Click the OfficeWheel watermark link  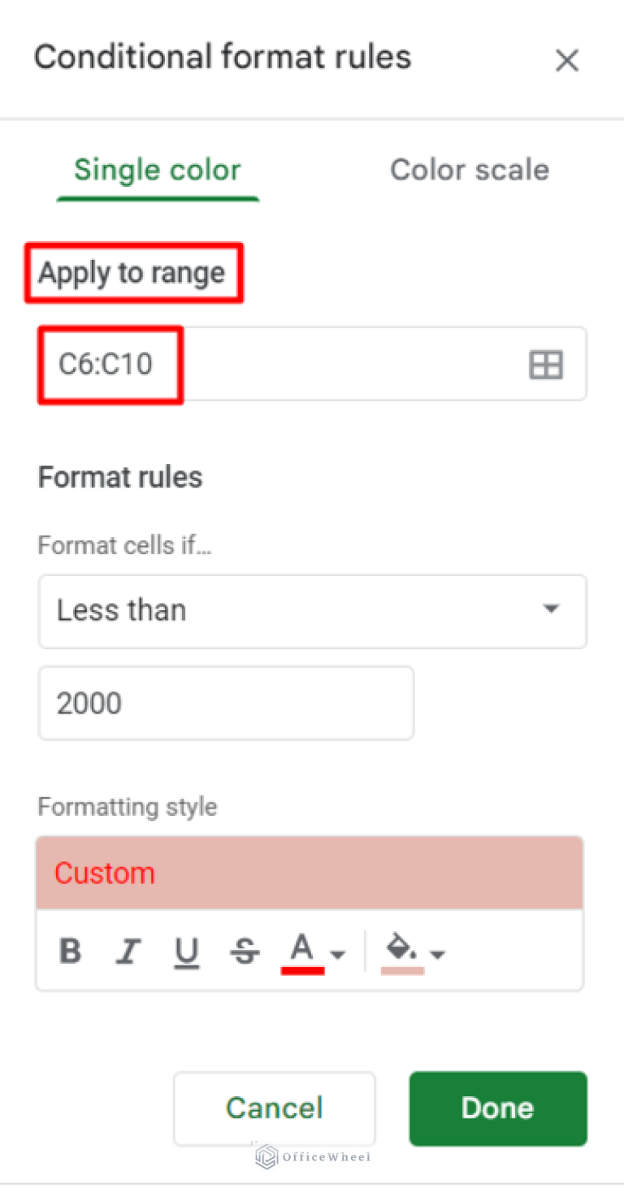(312, 1155)
